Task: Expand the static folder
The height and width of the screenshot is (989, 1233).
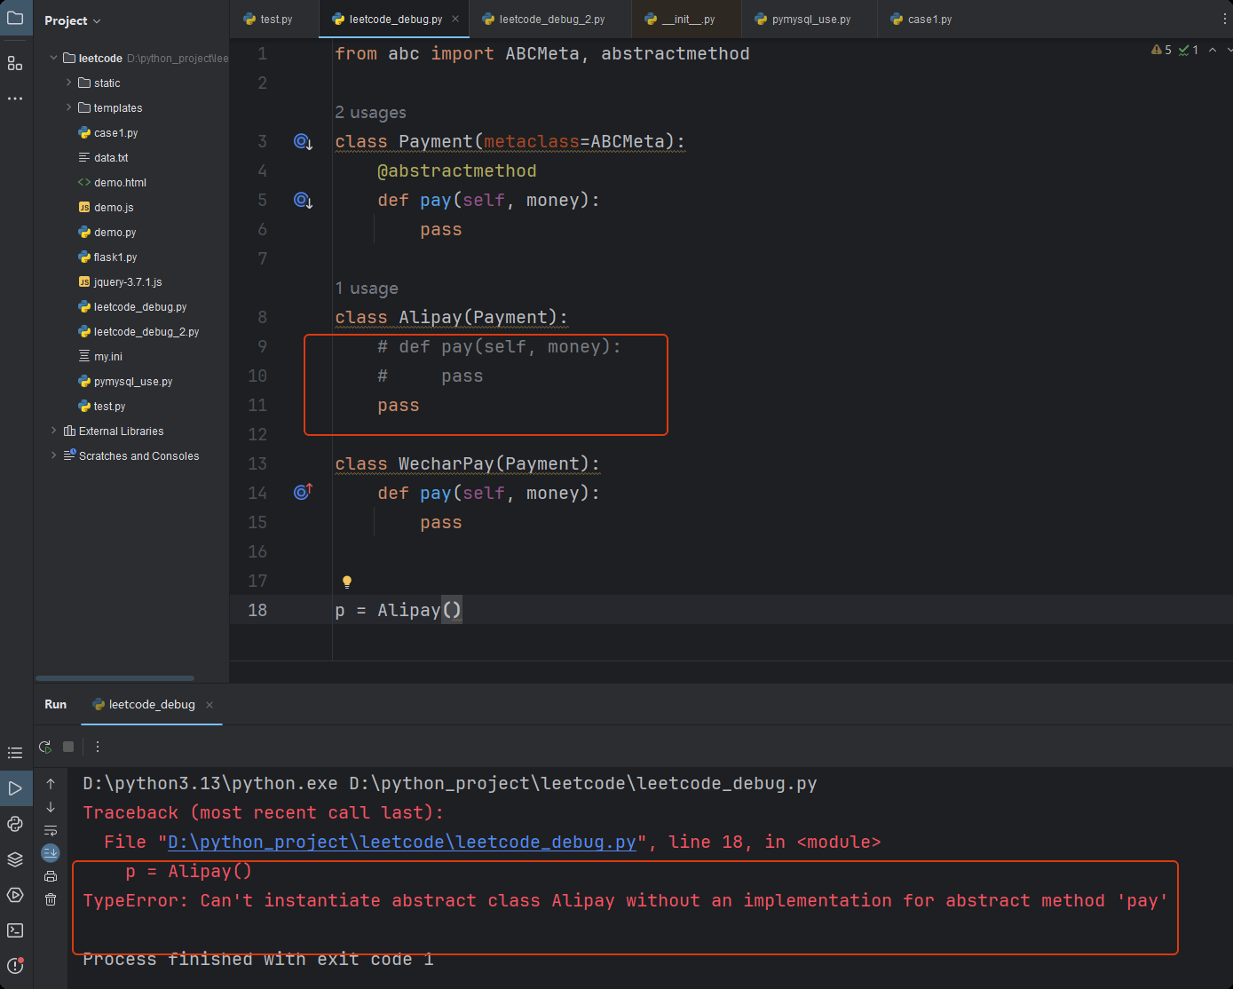Action: point(69,83)
